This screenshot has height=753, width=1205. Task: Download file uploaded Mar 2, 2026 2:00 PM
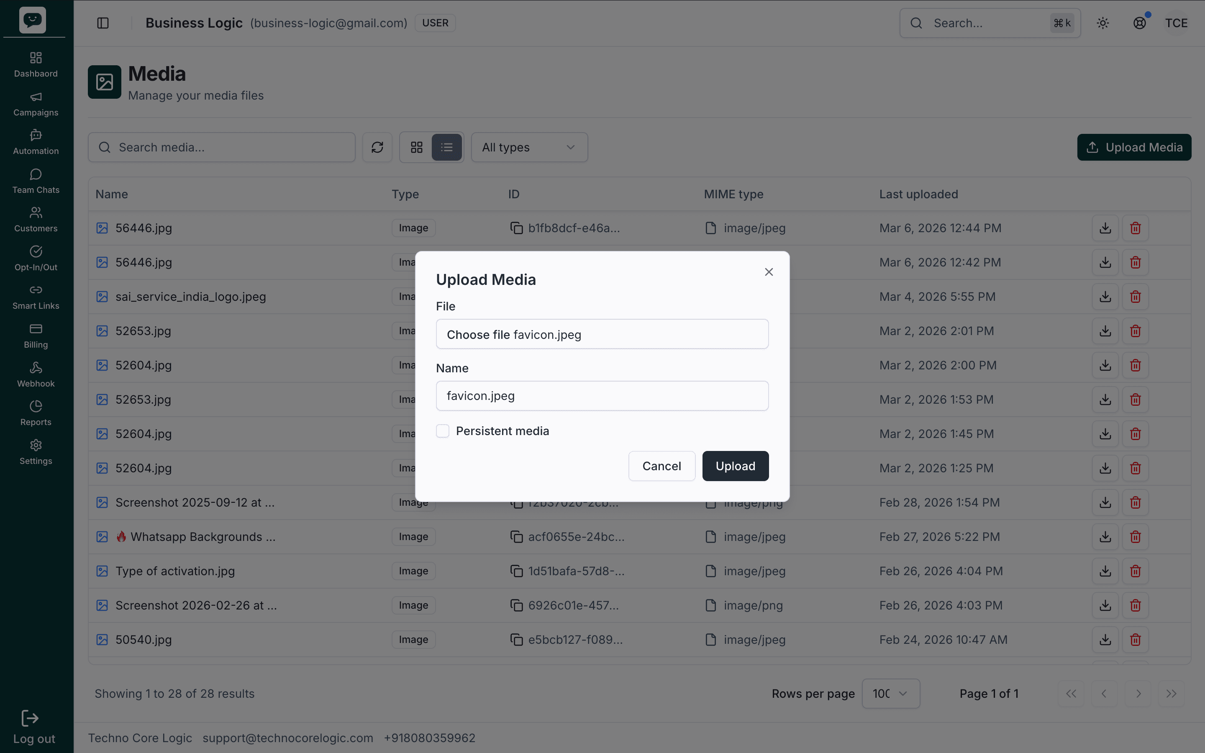tap(1105, 366)
